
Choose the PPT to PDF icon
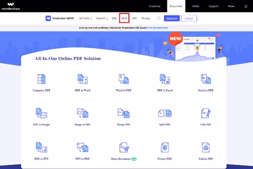pyautogui.click(x=83, y=147)
